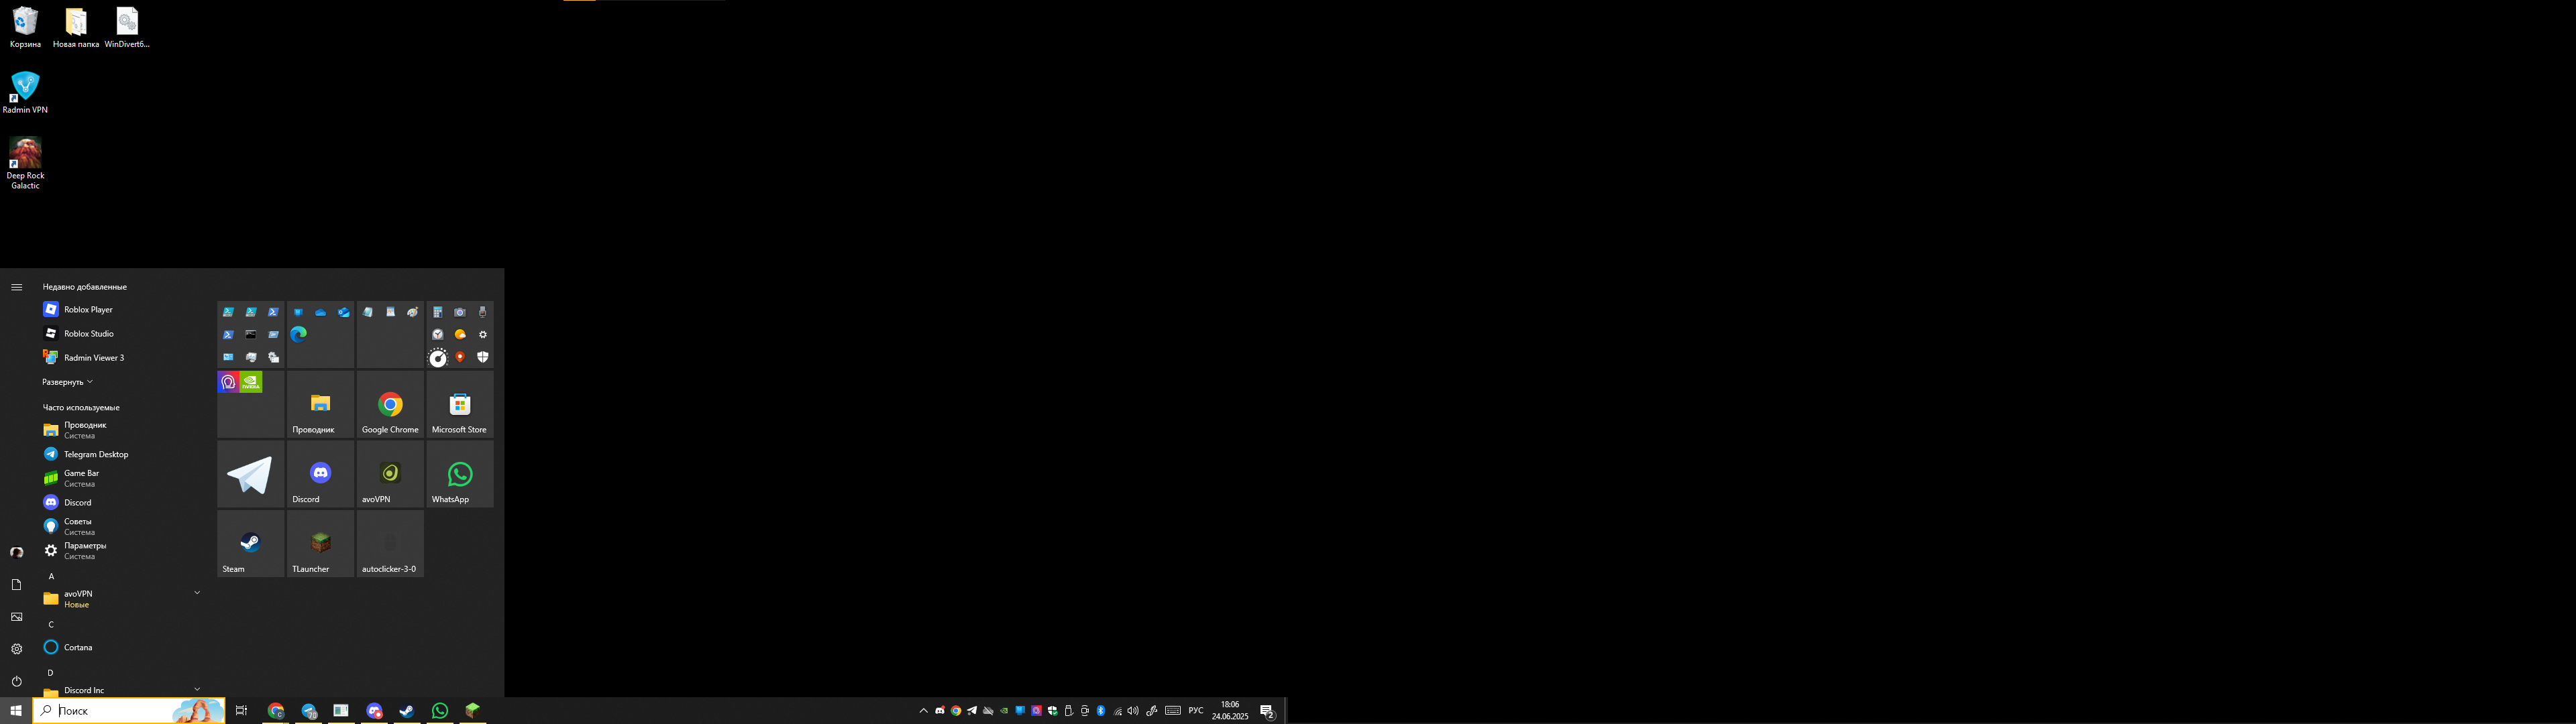
Task: Open the Microsoft Store tile
Action: 460,404
